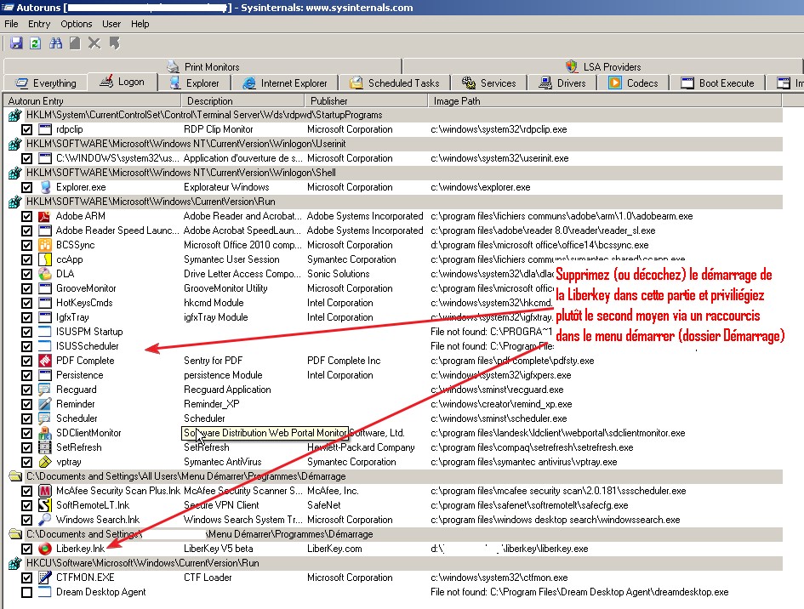This screenshot has height=609, width=804.
Task: Enable the Dream Desktop Agent checkbox
Action: [x=27, y=592]
